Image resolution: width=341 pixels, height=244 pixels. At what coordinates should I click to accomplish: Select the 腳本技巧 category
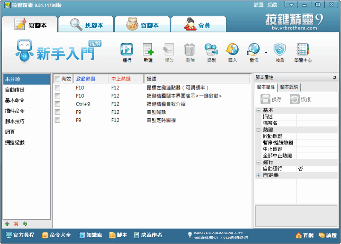[26, 121]
